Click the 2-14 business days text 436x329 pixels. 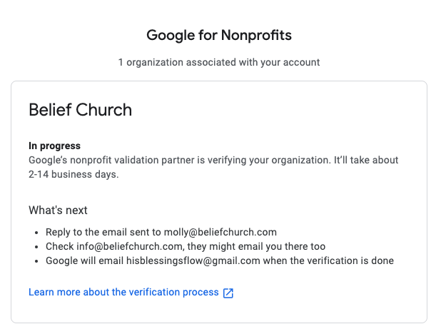73,174
